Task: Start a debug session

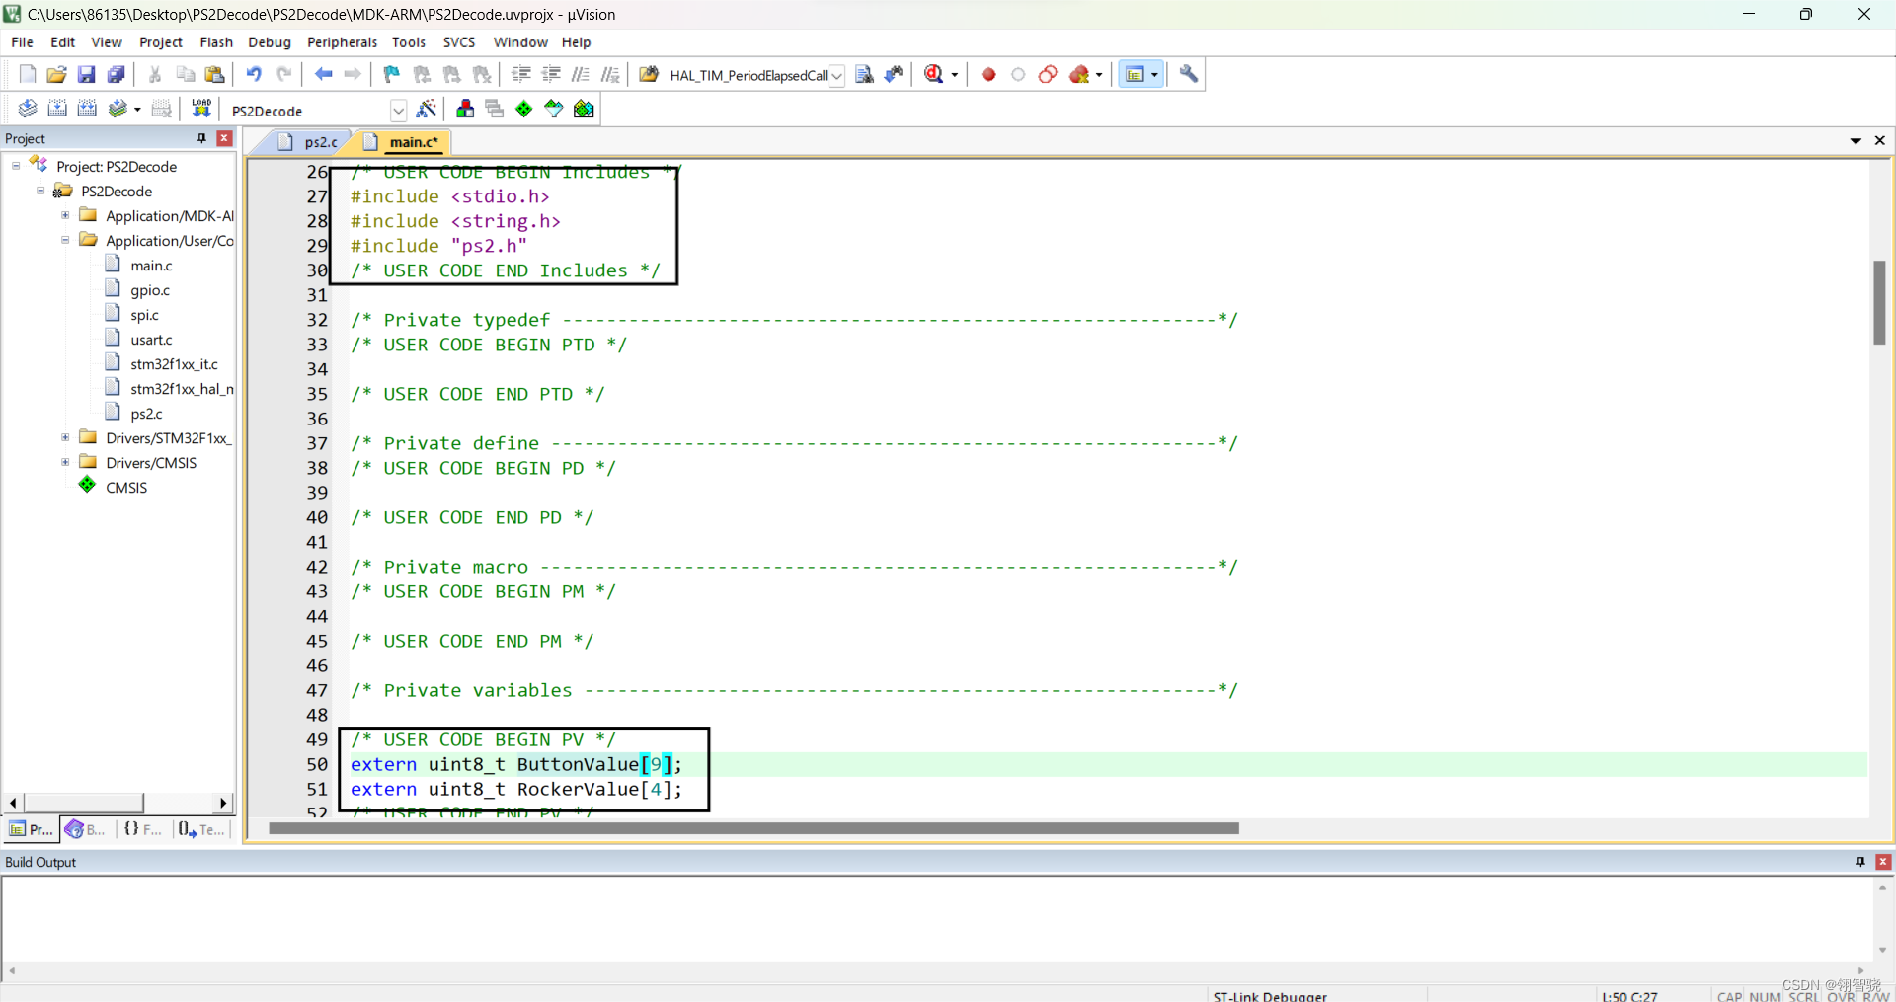Action: click(x=935, y=74)
